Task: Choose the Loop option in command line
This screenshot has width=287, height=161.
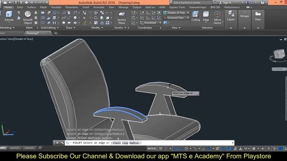Action: pyautogui.click(x=125, y=143)
